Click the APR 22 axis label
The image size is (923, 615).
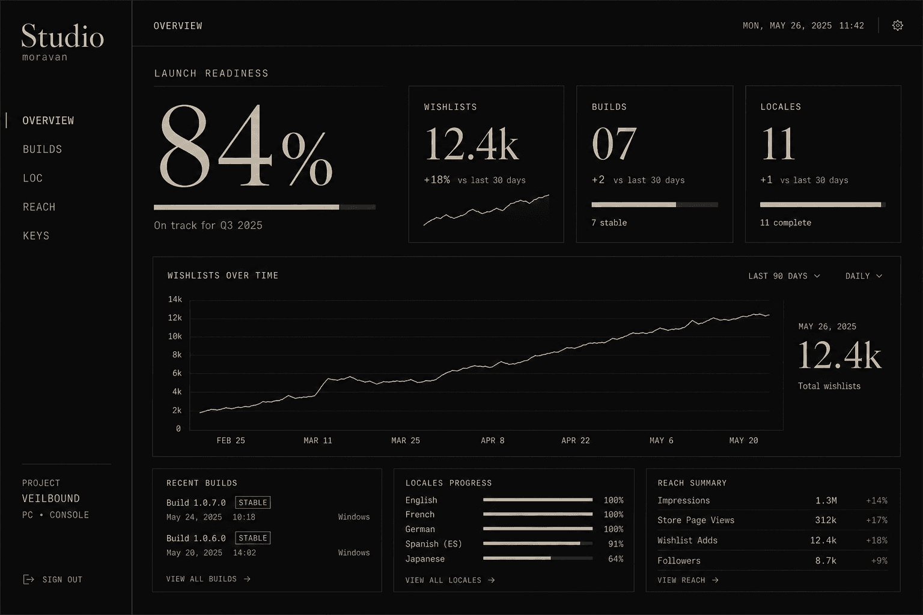tap(576, 440)
